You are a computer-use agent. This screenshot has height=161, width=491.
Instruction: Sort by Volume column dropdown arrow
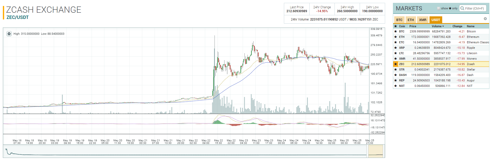443,26
